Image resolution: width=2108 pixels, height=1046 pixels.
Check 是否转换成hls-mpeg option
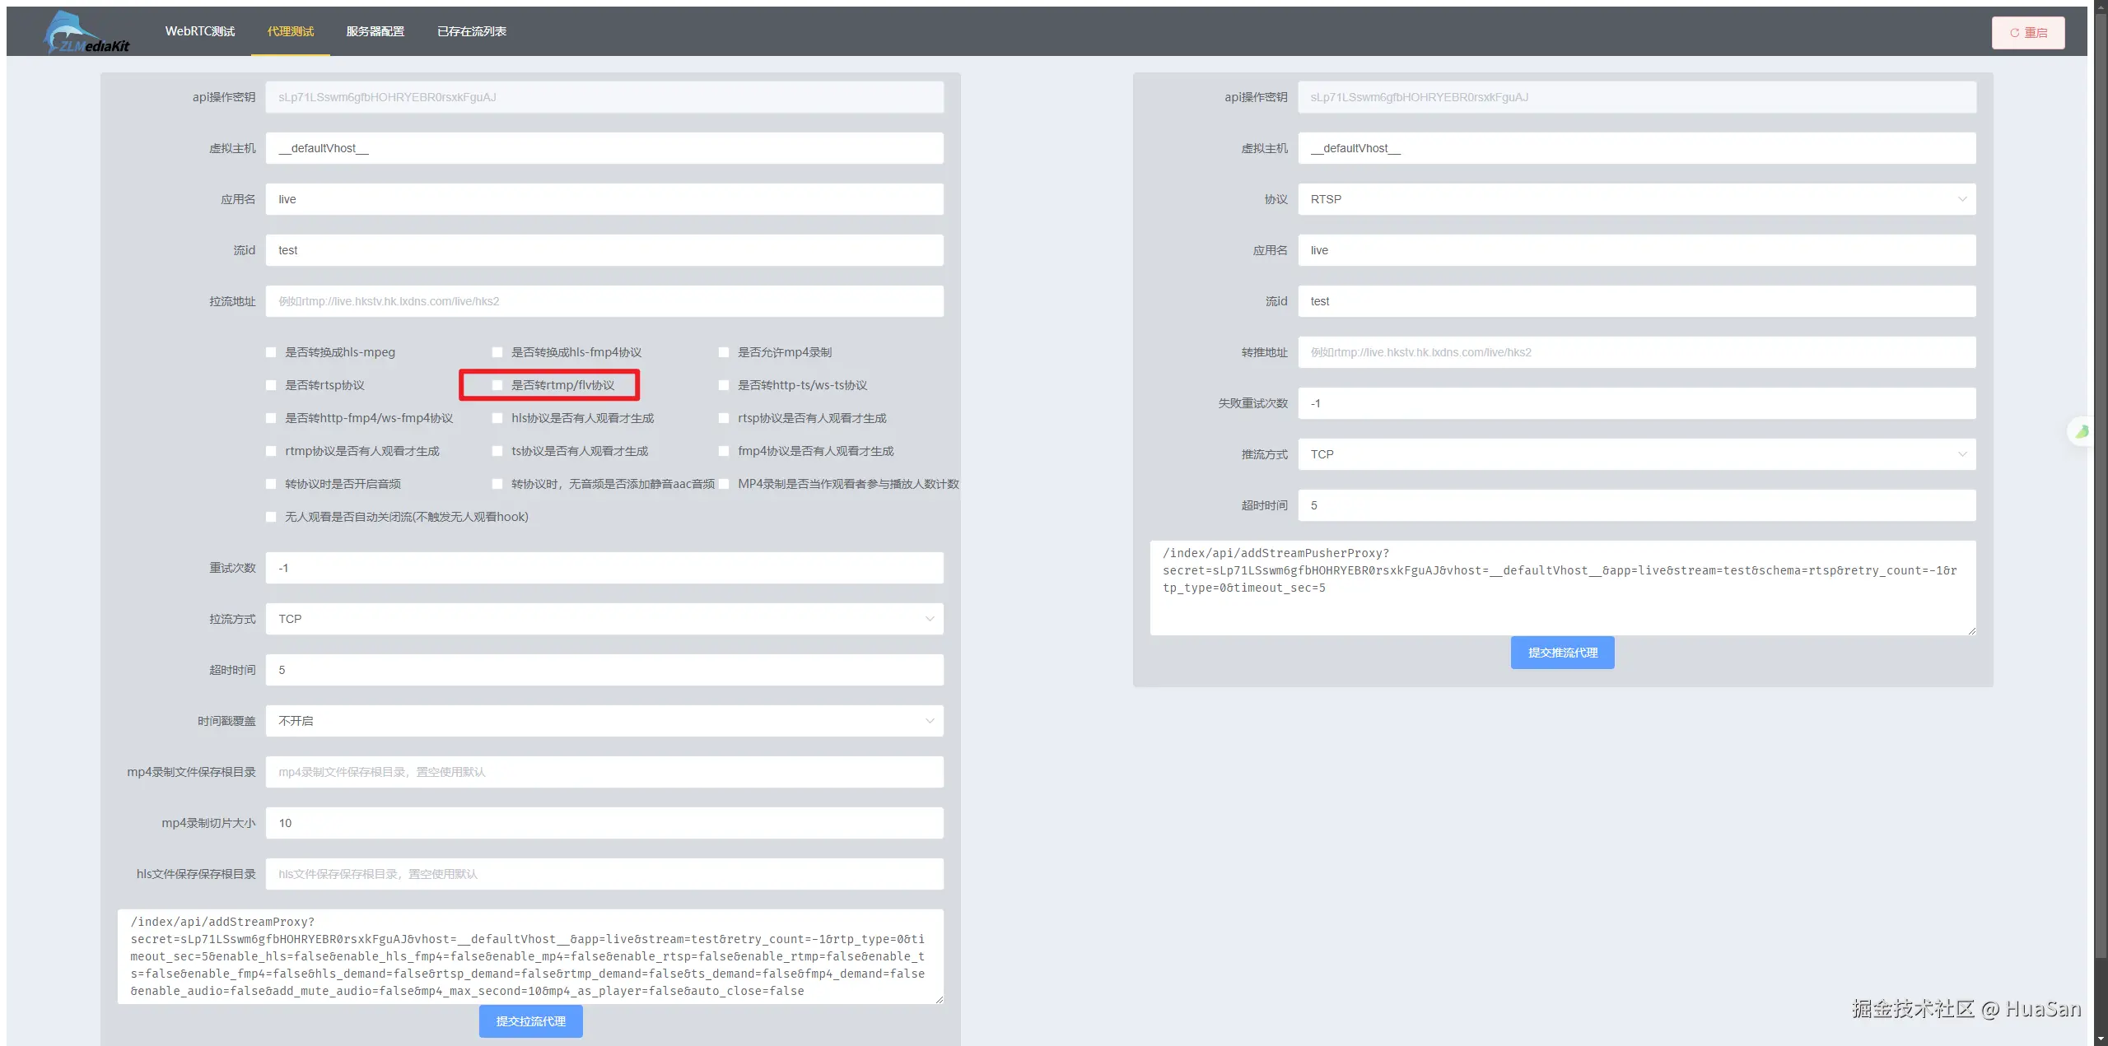click(271, 352)
